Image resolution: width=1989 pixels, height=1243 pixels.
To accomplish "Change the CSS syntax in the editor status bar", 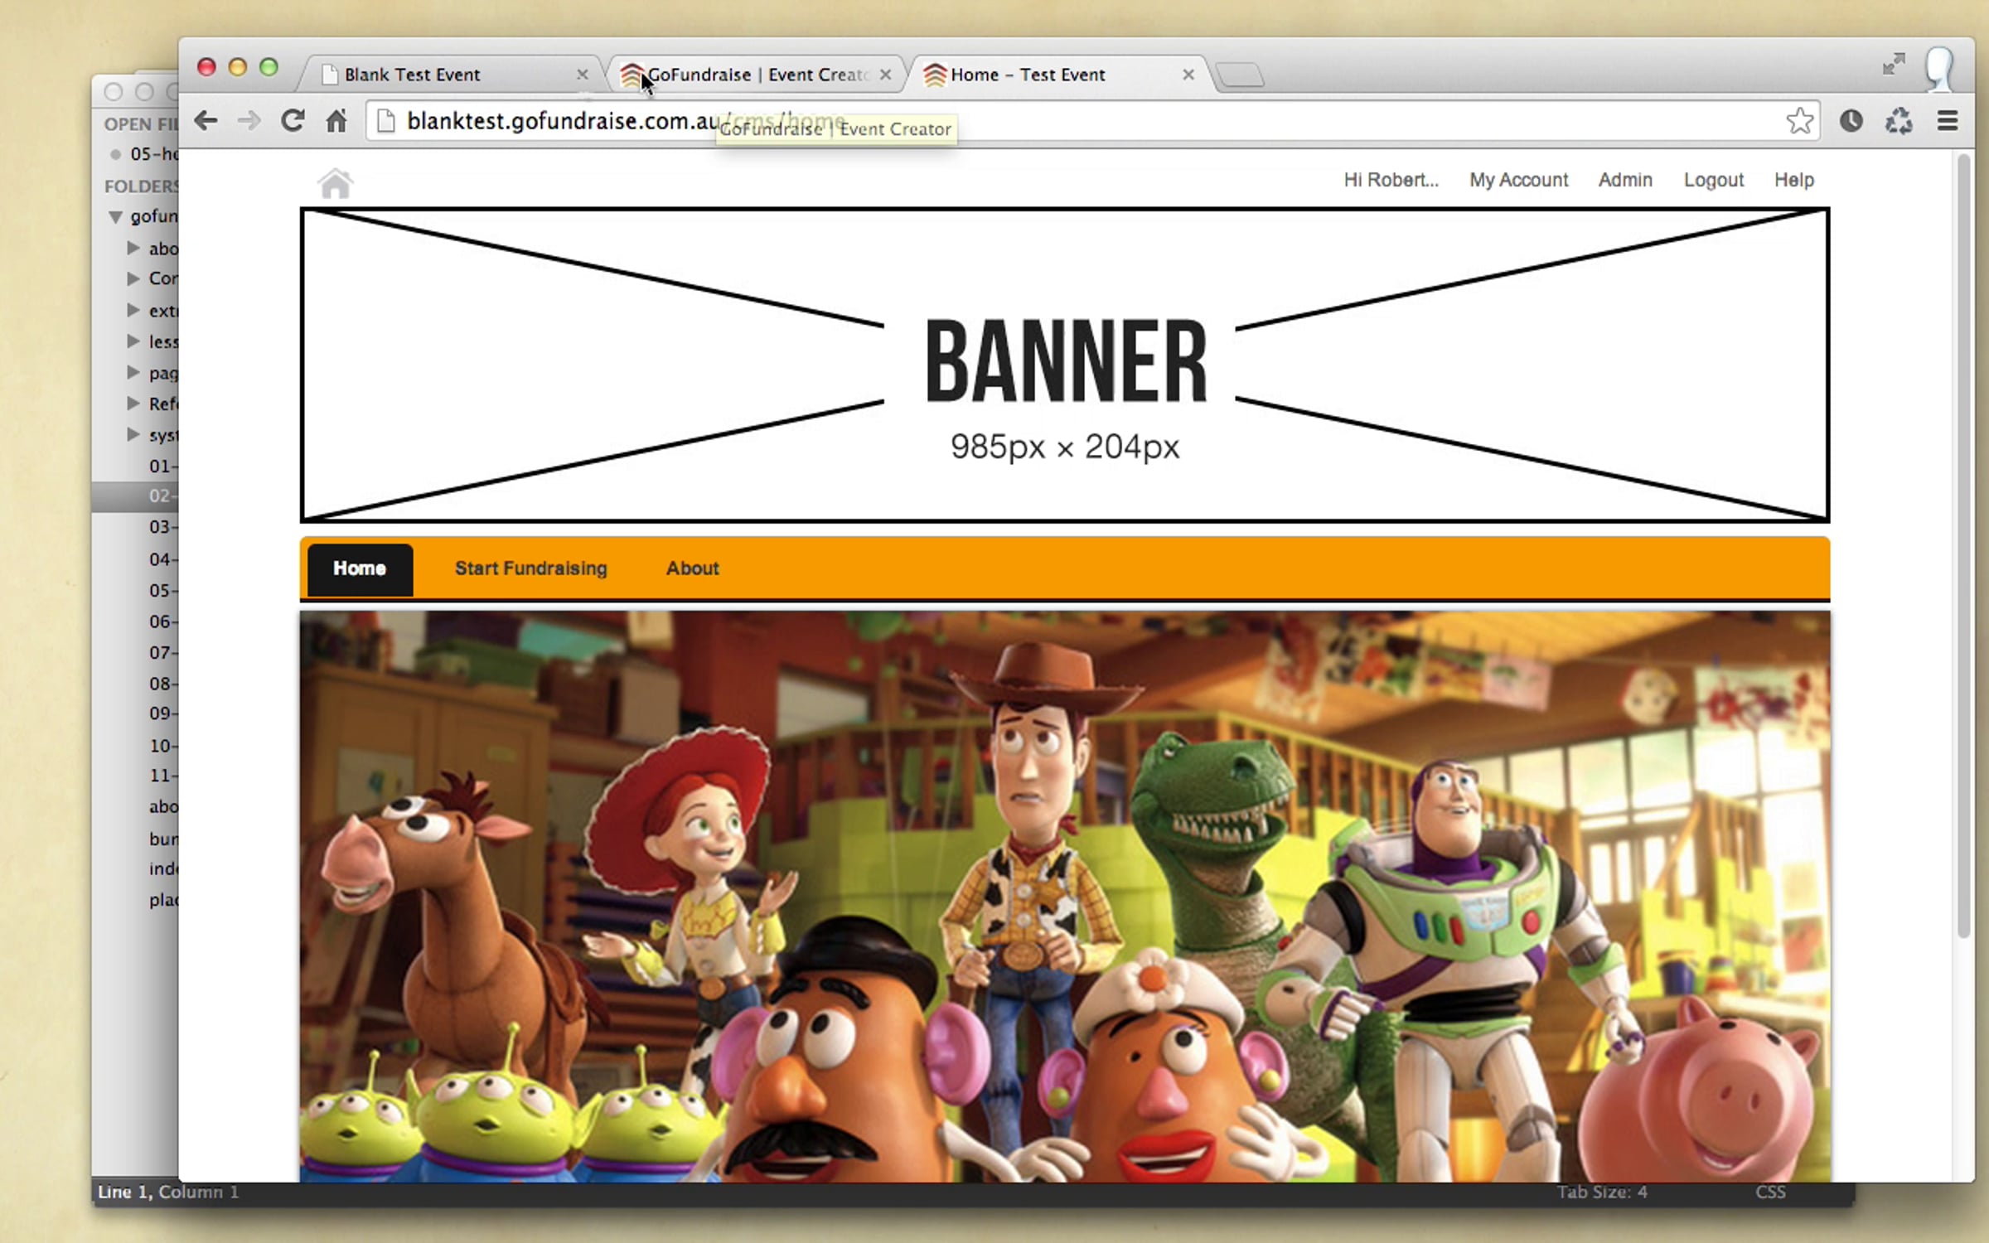I will click(x=1770, y=1192).
